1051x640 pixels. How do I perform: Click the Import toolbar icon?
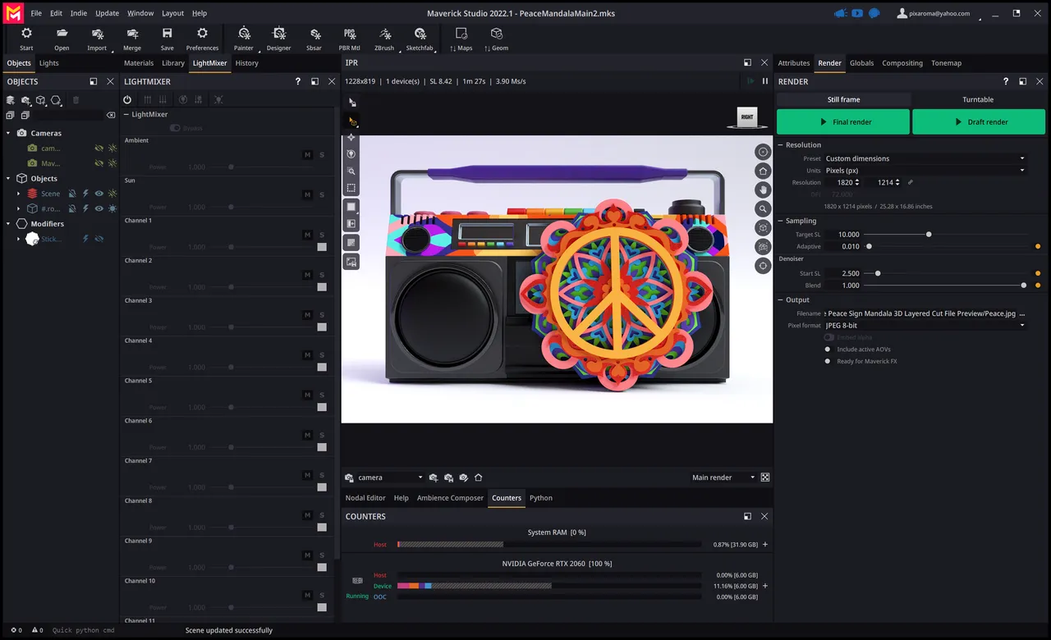pos(97,38)
